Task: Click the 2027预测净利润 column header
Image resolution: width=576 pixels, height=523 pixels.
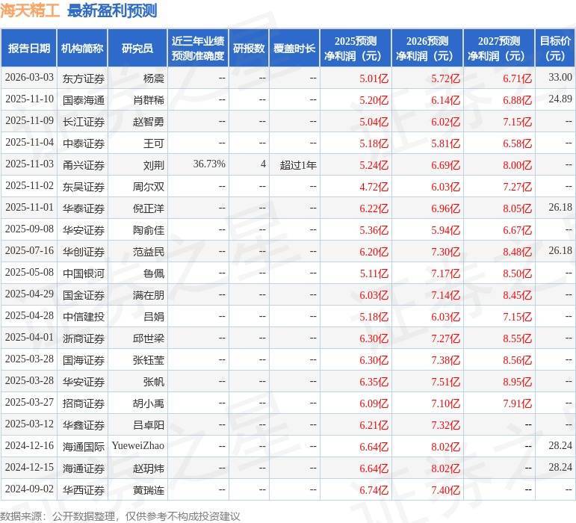Action: (499, 49)
